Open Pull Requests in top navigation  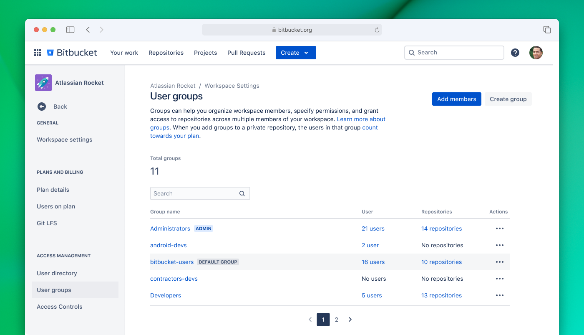[x=247, y=53]
